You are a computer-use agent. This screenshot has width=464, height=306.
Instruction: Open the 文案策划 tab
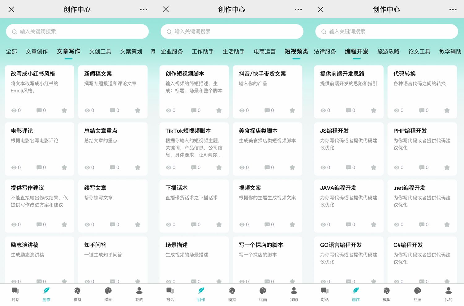(x=131, y=52)
